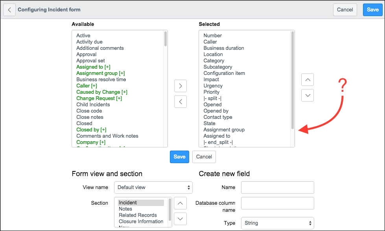Move a form section down with the arrow
The width and height of the screenshot is (385, 231).
(180, 219)
